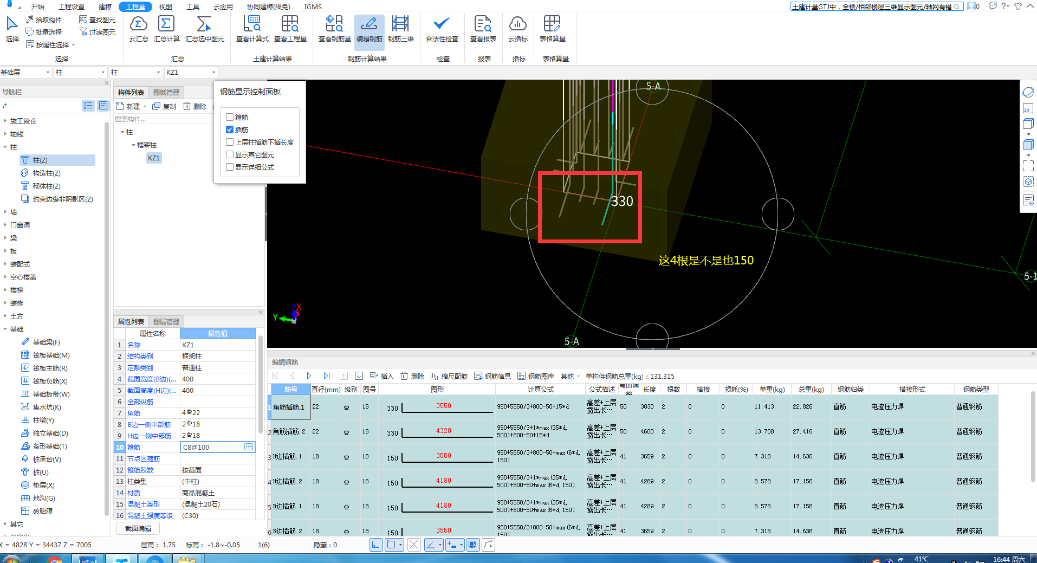Viewport: 1037px width, 563px height.
Task: Collapse 柱 node in navigation tree
Action: (x=5, y=147)
